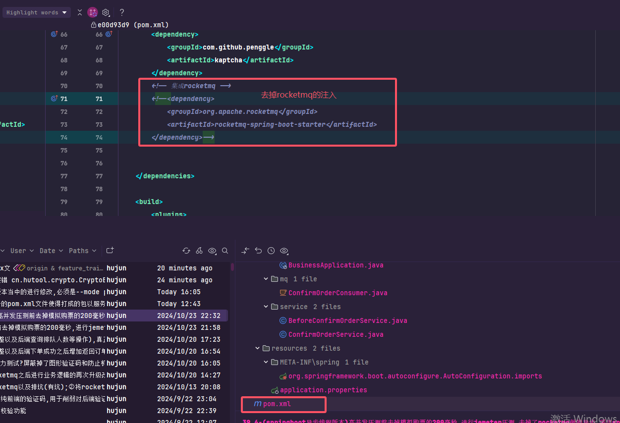Select commit dated 2024/10/23 21:58
Viewport: 620px width, 423px height.
tap(114, 327)
